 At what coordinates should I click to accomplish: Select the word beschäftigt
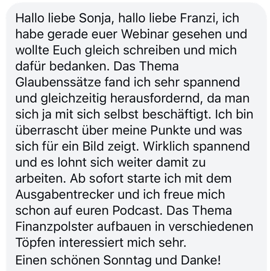click(x=177, y=115)
